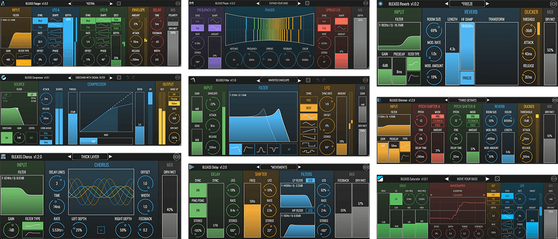
Task: Open the settings icon of BLEASS Delay
Action: pos(366,167)
